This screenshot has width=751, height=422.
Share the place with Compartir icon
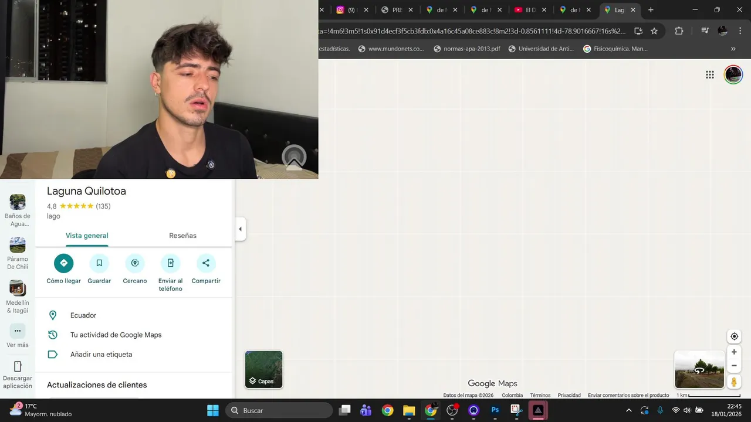(x=206, y=263)
